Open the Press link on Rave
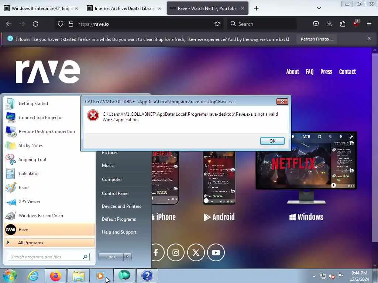 [x=326, y=72]
